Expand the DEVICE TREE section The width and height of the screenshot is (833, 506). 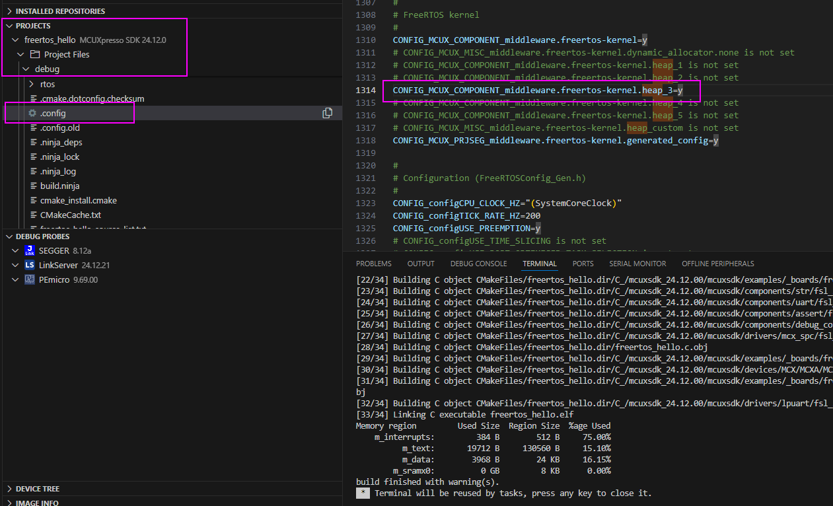click(x=9, y=488)
